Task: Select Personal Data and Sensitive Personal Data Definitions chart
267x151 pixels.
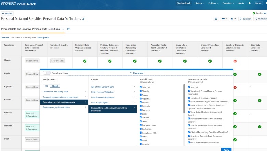Action: (112, 109)
